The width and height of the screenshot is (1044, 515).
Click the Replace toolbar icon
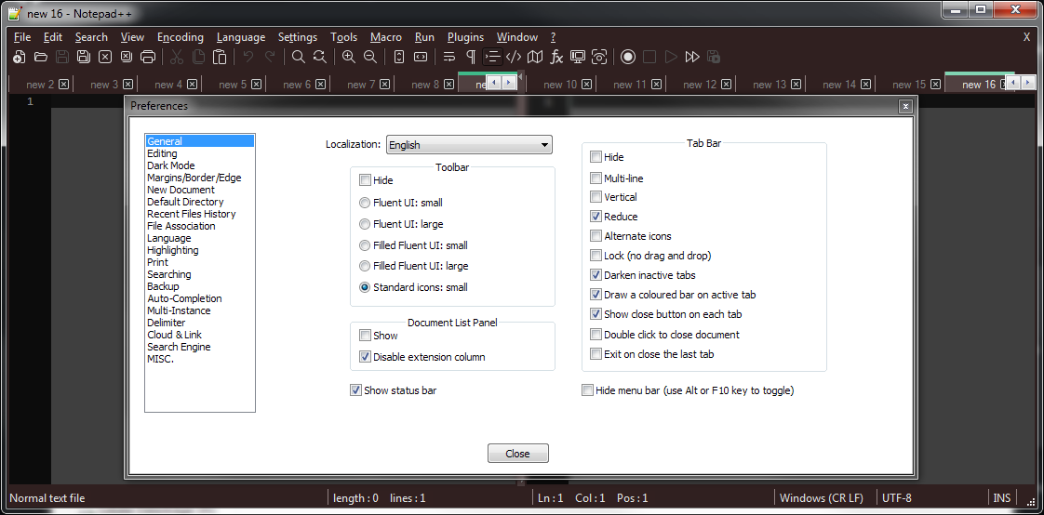[319, 57]
